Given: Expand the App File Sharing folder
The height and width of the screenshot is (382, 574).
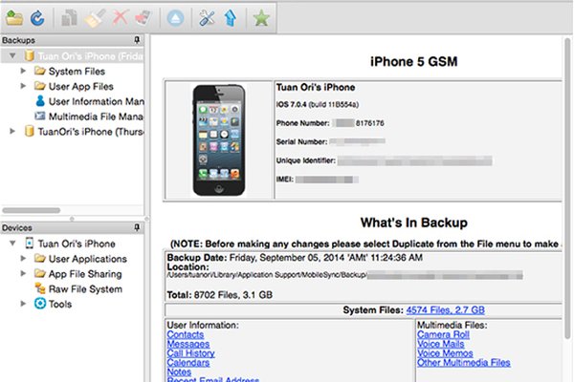Looking at the screenshot, I should 23,273.
